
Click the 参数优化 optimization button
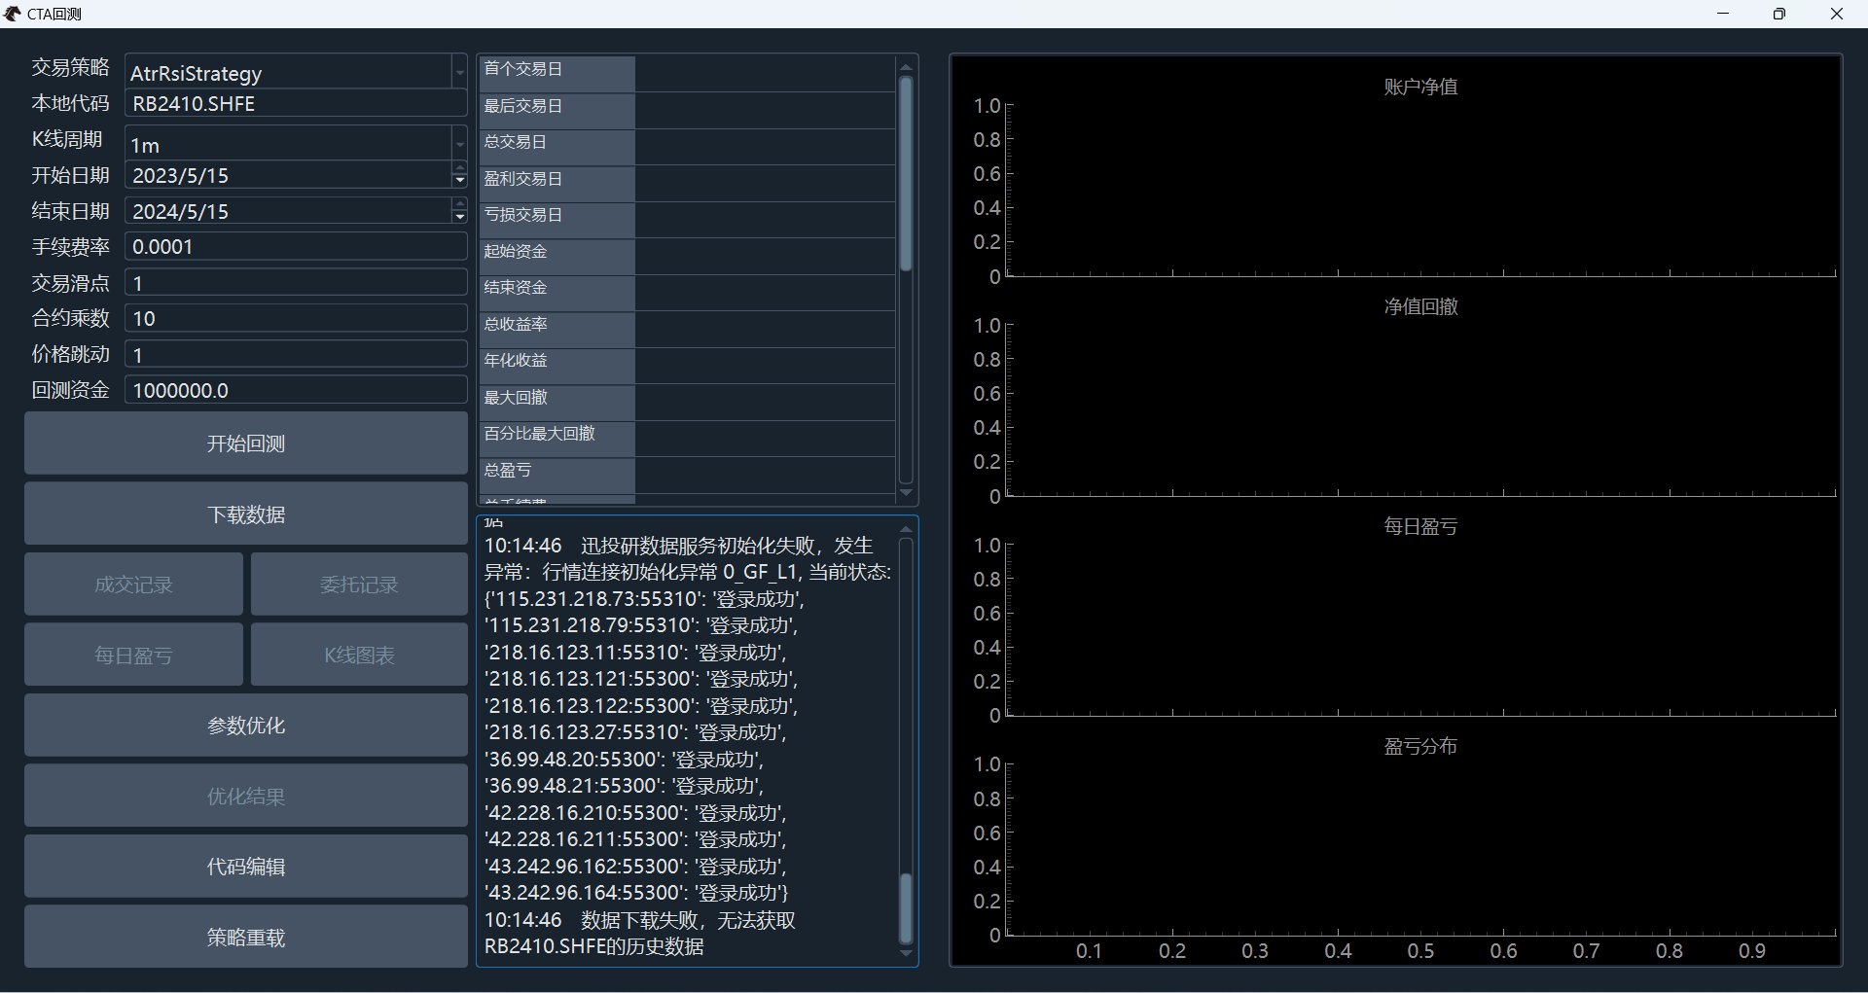coord(246,726)
